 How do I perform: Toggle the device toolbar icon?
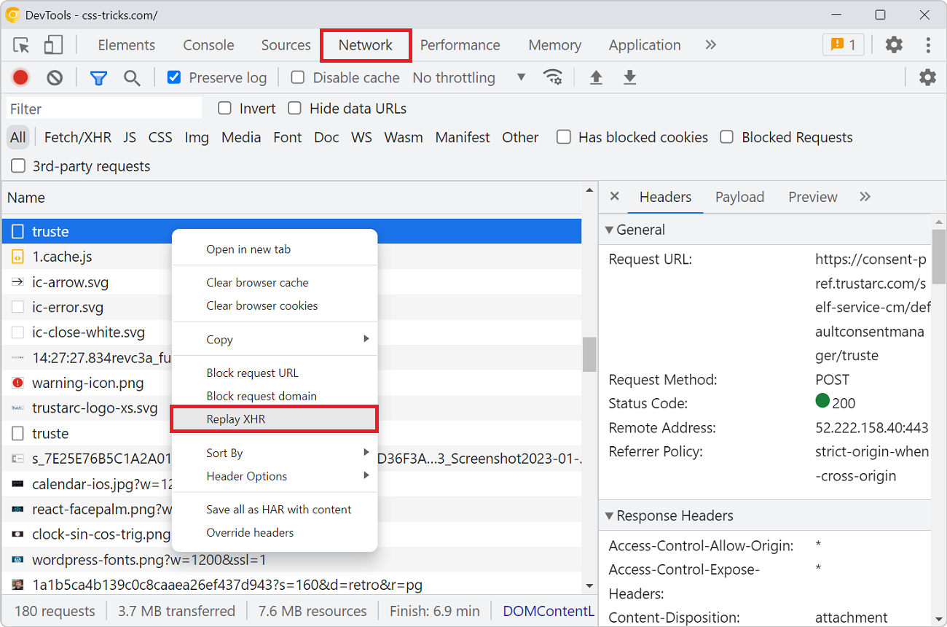(53, 45)
